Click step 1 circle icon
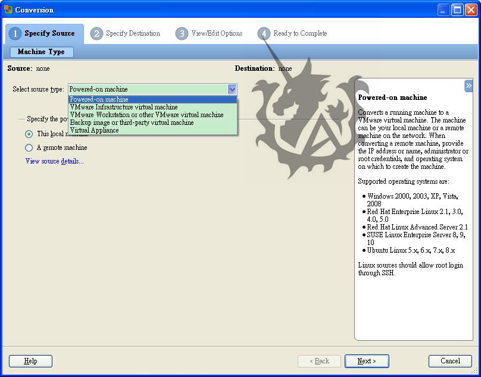 coord(15,34)
